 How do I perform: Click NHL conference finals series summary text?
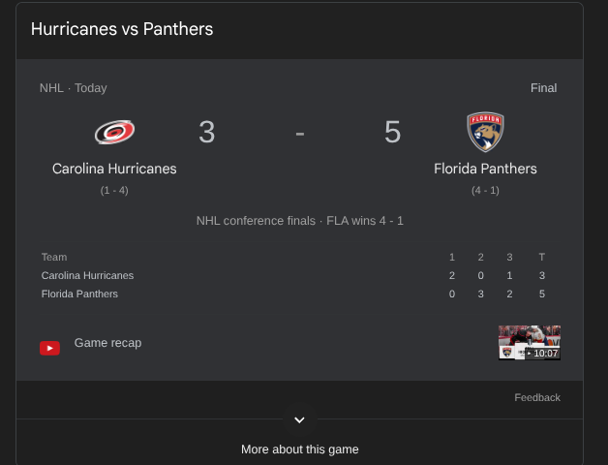300,221
